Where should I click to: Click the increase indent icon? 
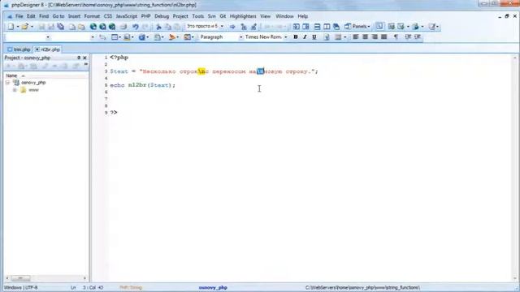(418, 37)
